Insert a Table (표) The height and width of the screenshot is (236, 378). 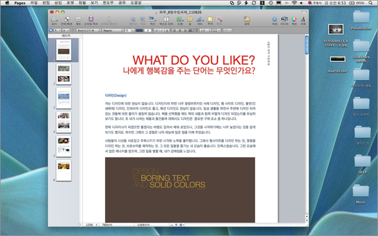[x=190, y=21]
